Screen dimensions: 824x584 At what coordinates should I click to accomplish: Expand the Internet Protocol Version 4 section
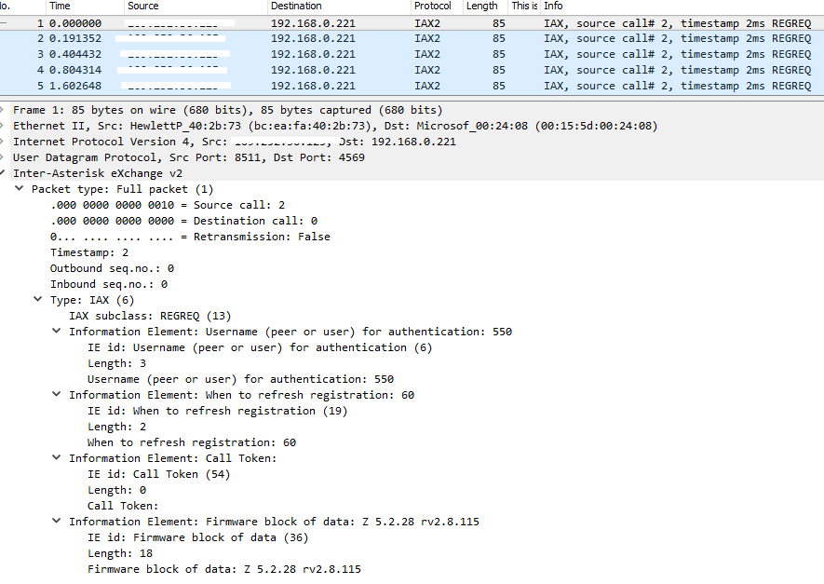tap(5, 142)
